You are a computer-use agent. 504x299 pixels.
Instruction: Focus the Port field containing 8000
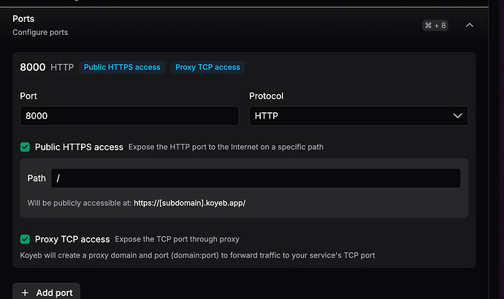tap(129, 116)
